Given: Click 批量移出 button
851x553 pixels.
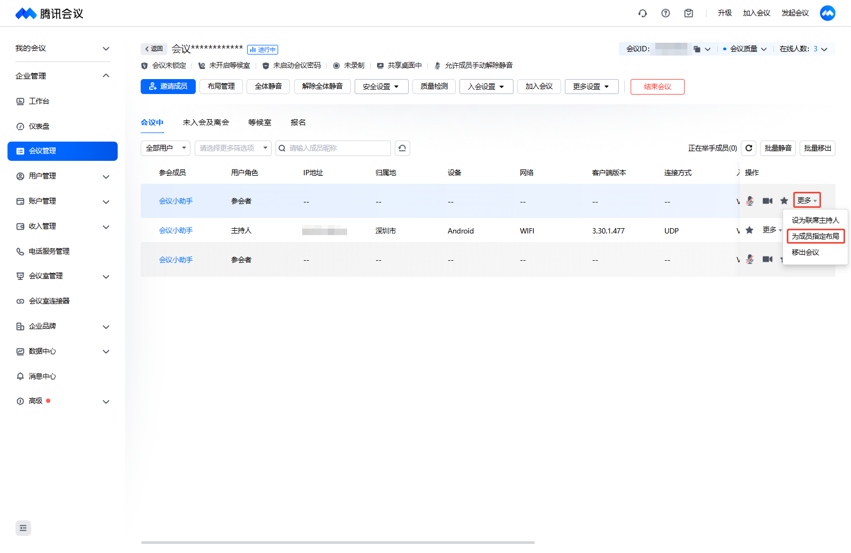Looking at the screenshot, I should pyautogui.click(x=817, y=148).
